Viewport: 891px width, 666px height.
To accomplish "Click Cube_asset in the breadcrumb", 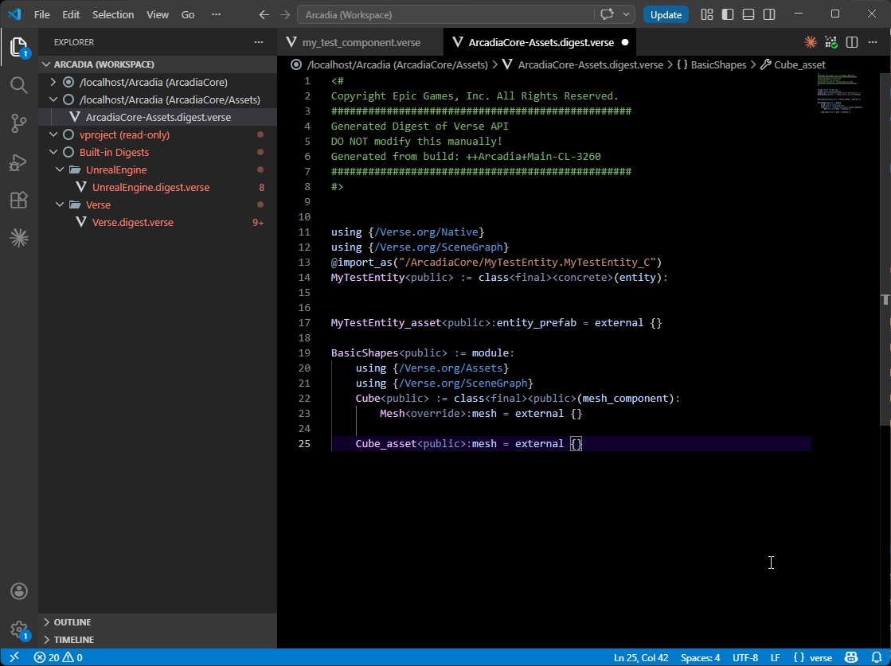I will click(x=799, y=64).
